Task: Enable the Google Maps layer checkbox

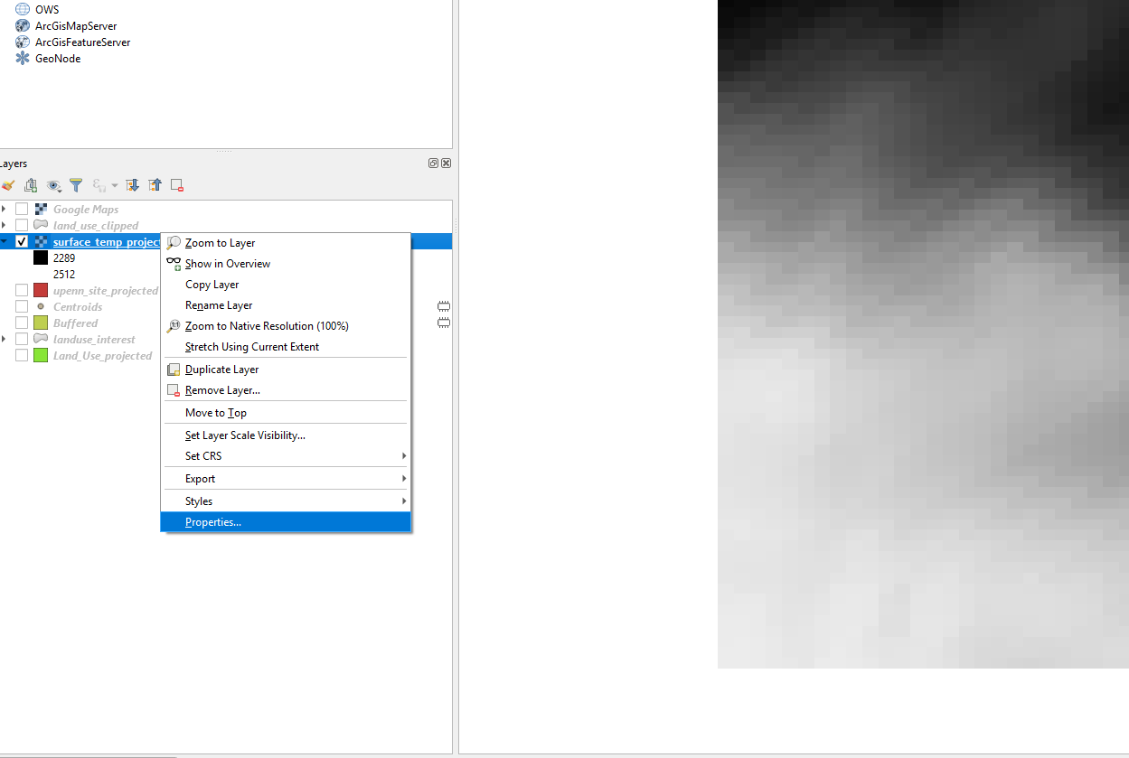Action: click(x=22, y=210)
